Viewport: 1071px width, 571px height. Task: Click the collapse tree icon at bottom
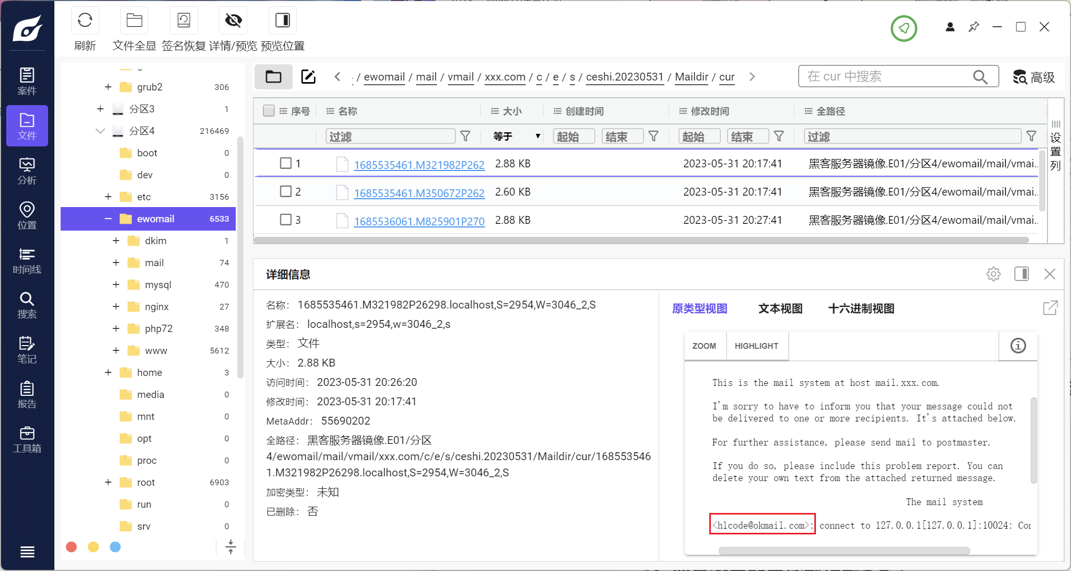click(231, 547)
